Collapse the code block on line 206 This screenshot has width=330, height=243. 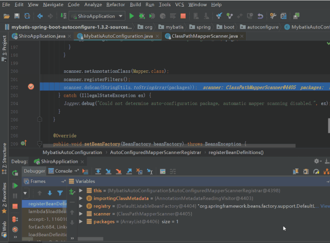[x=40, y=119]
